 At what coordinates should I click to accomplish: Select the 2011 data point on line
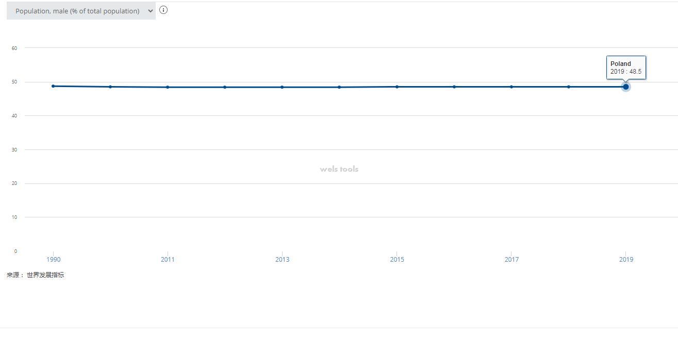(168, 87)
